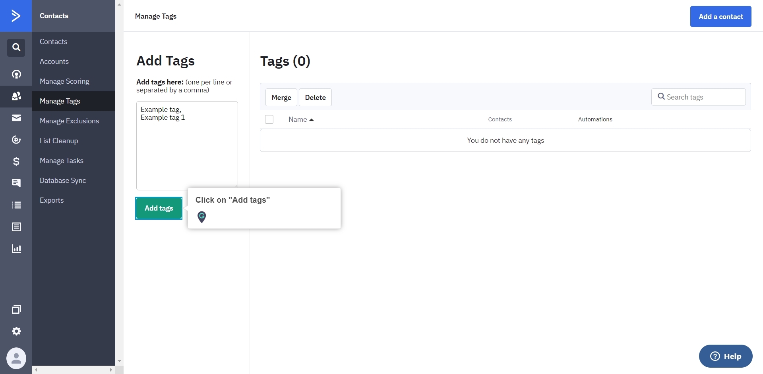The image size is (763, 374).
Task: Click the Add tags button
Action: tap(159, 208)
